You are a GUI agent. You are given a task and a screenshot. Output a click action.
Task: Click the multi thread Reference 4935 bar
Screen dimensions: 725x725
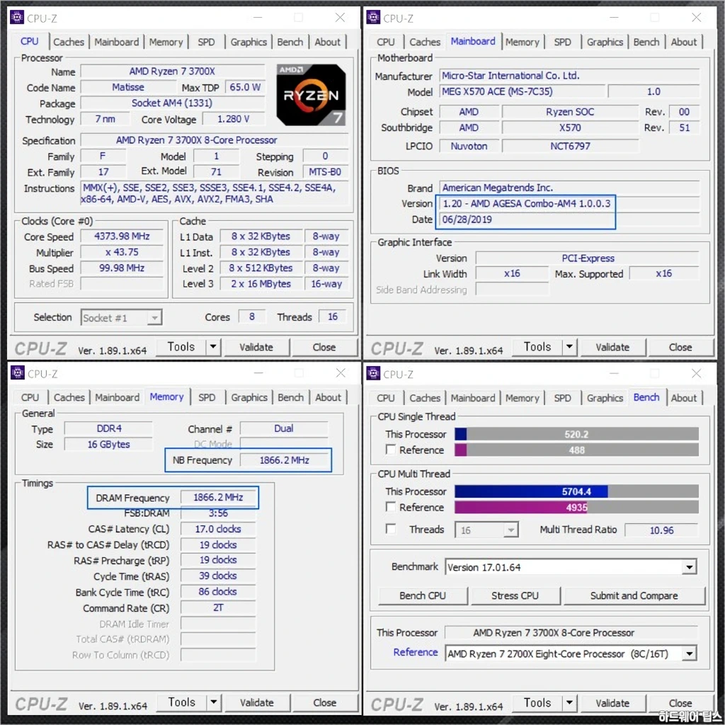[576, 507]
